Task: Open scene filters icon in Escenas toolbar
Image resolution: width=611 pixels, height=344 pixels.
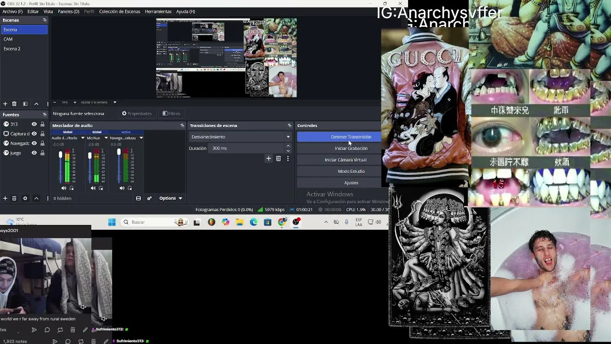Action: pyautogui.click(x=25, y=104)
